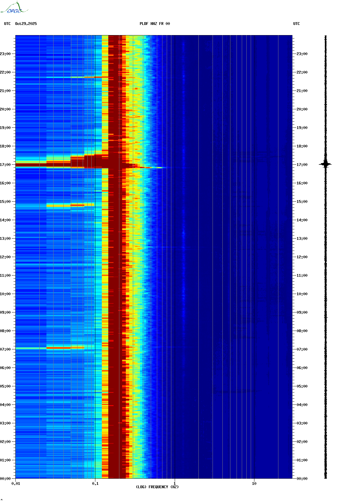Click the 1 Hz frequency axis label

pyautogui.click(x=175, y=484)
